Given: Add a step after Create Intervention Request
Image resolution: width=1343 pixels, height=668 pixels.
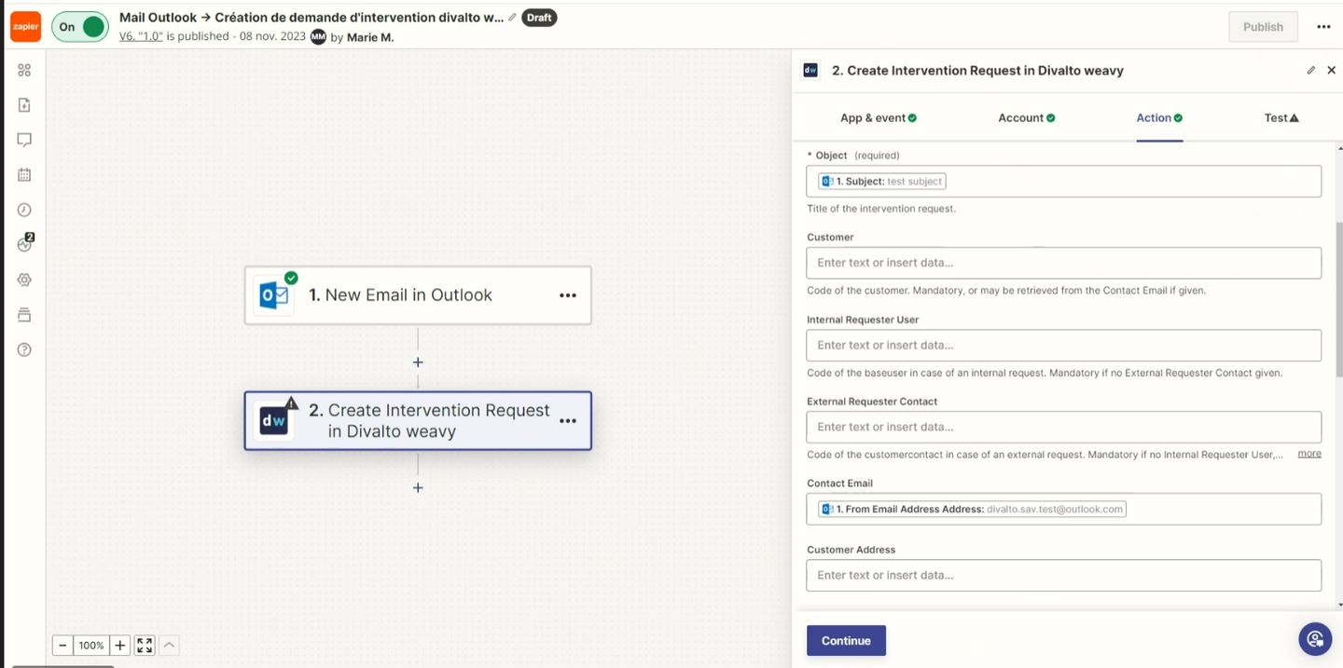Looking at the screenshot, I should pyautogui.click(x=418, y=488).
